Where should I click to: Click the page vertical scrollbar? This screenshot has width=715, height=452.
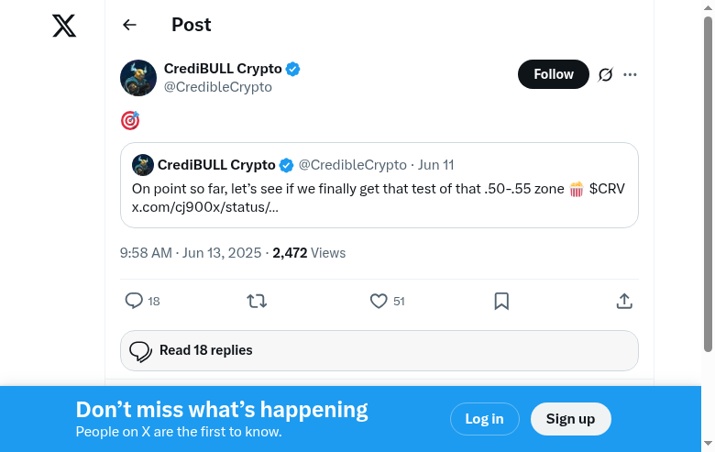pos(708,183)
